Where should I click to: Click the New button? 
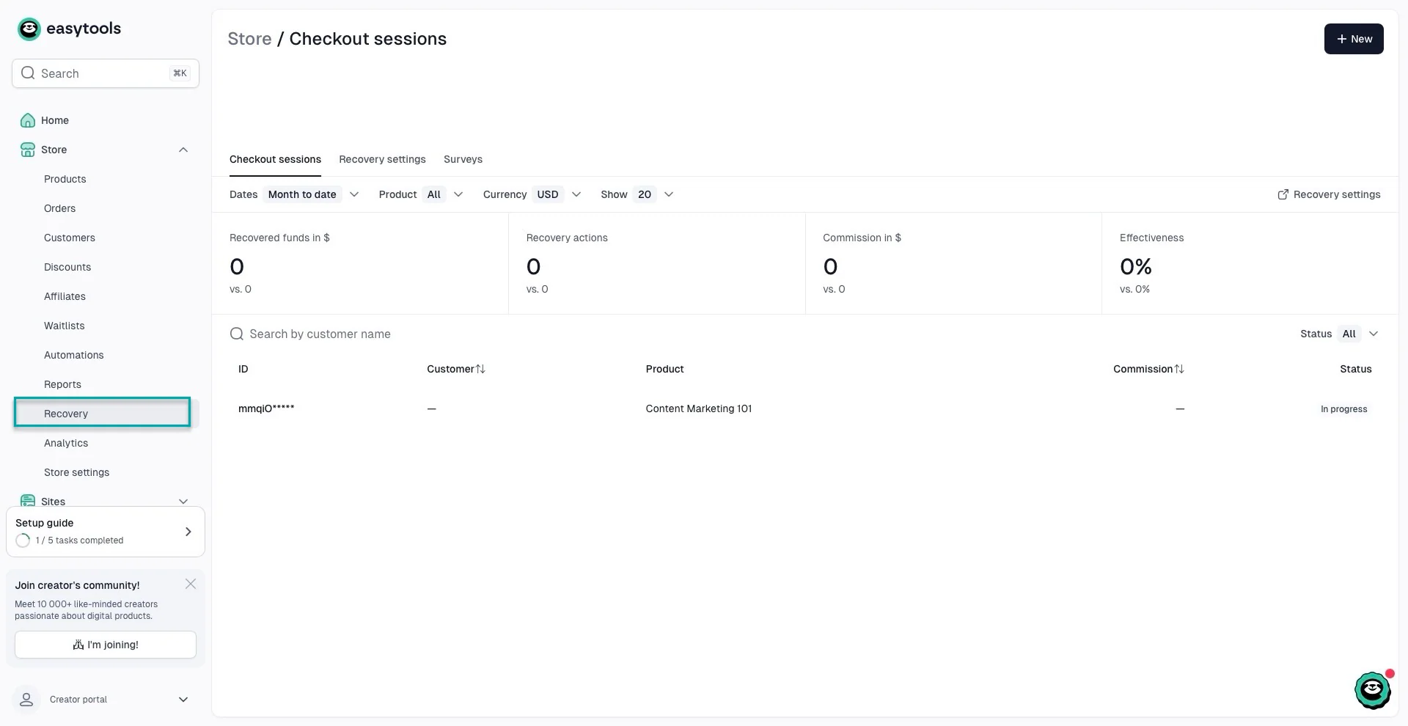1354,39
